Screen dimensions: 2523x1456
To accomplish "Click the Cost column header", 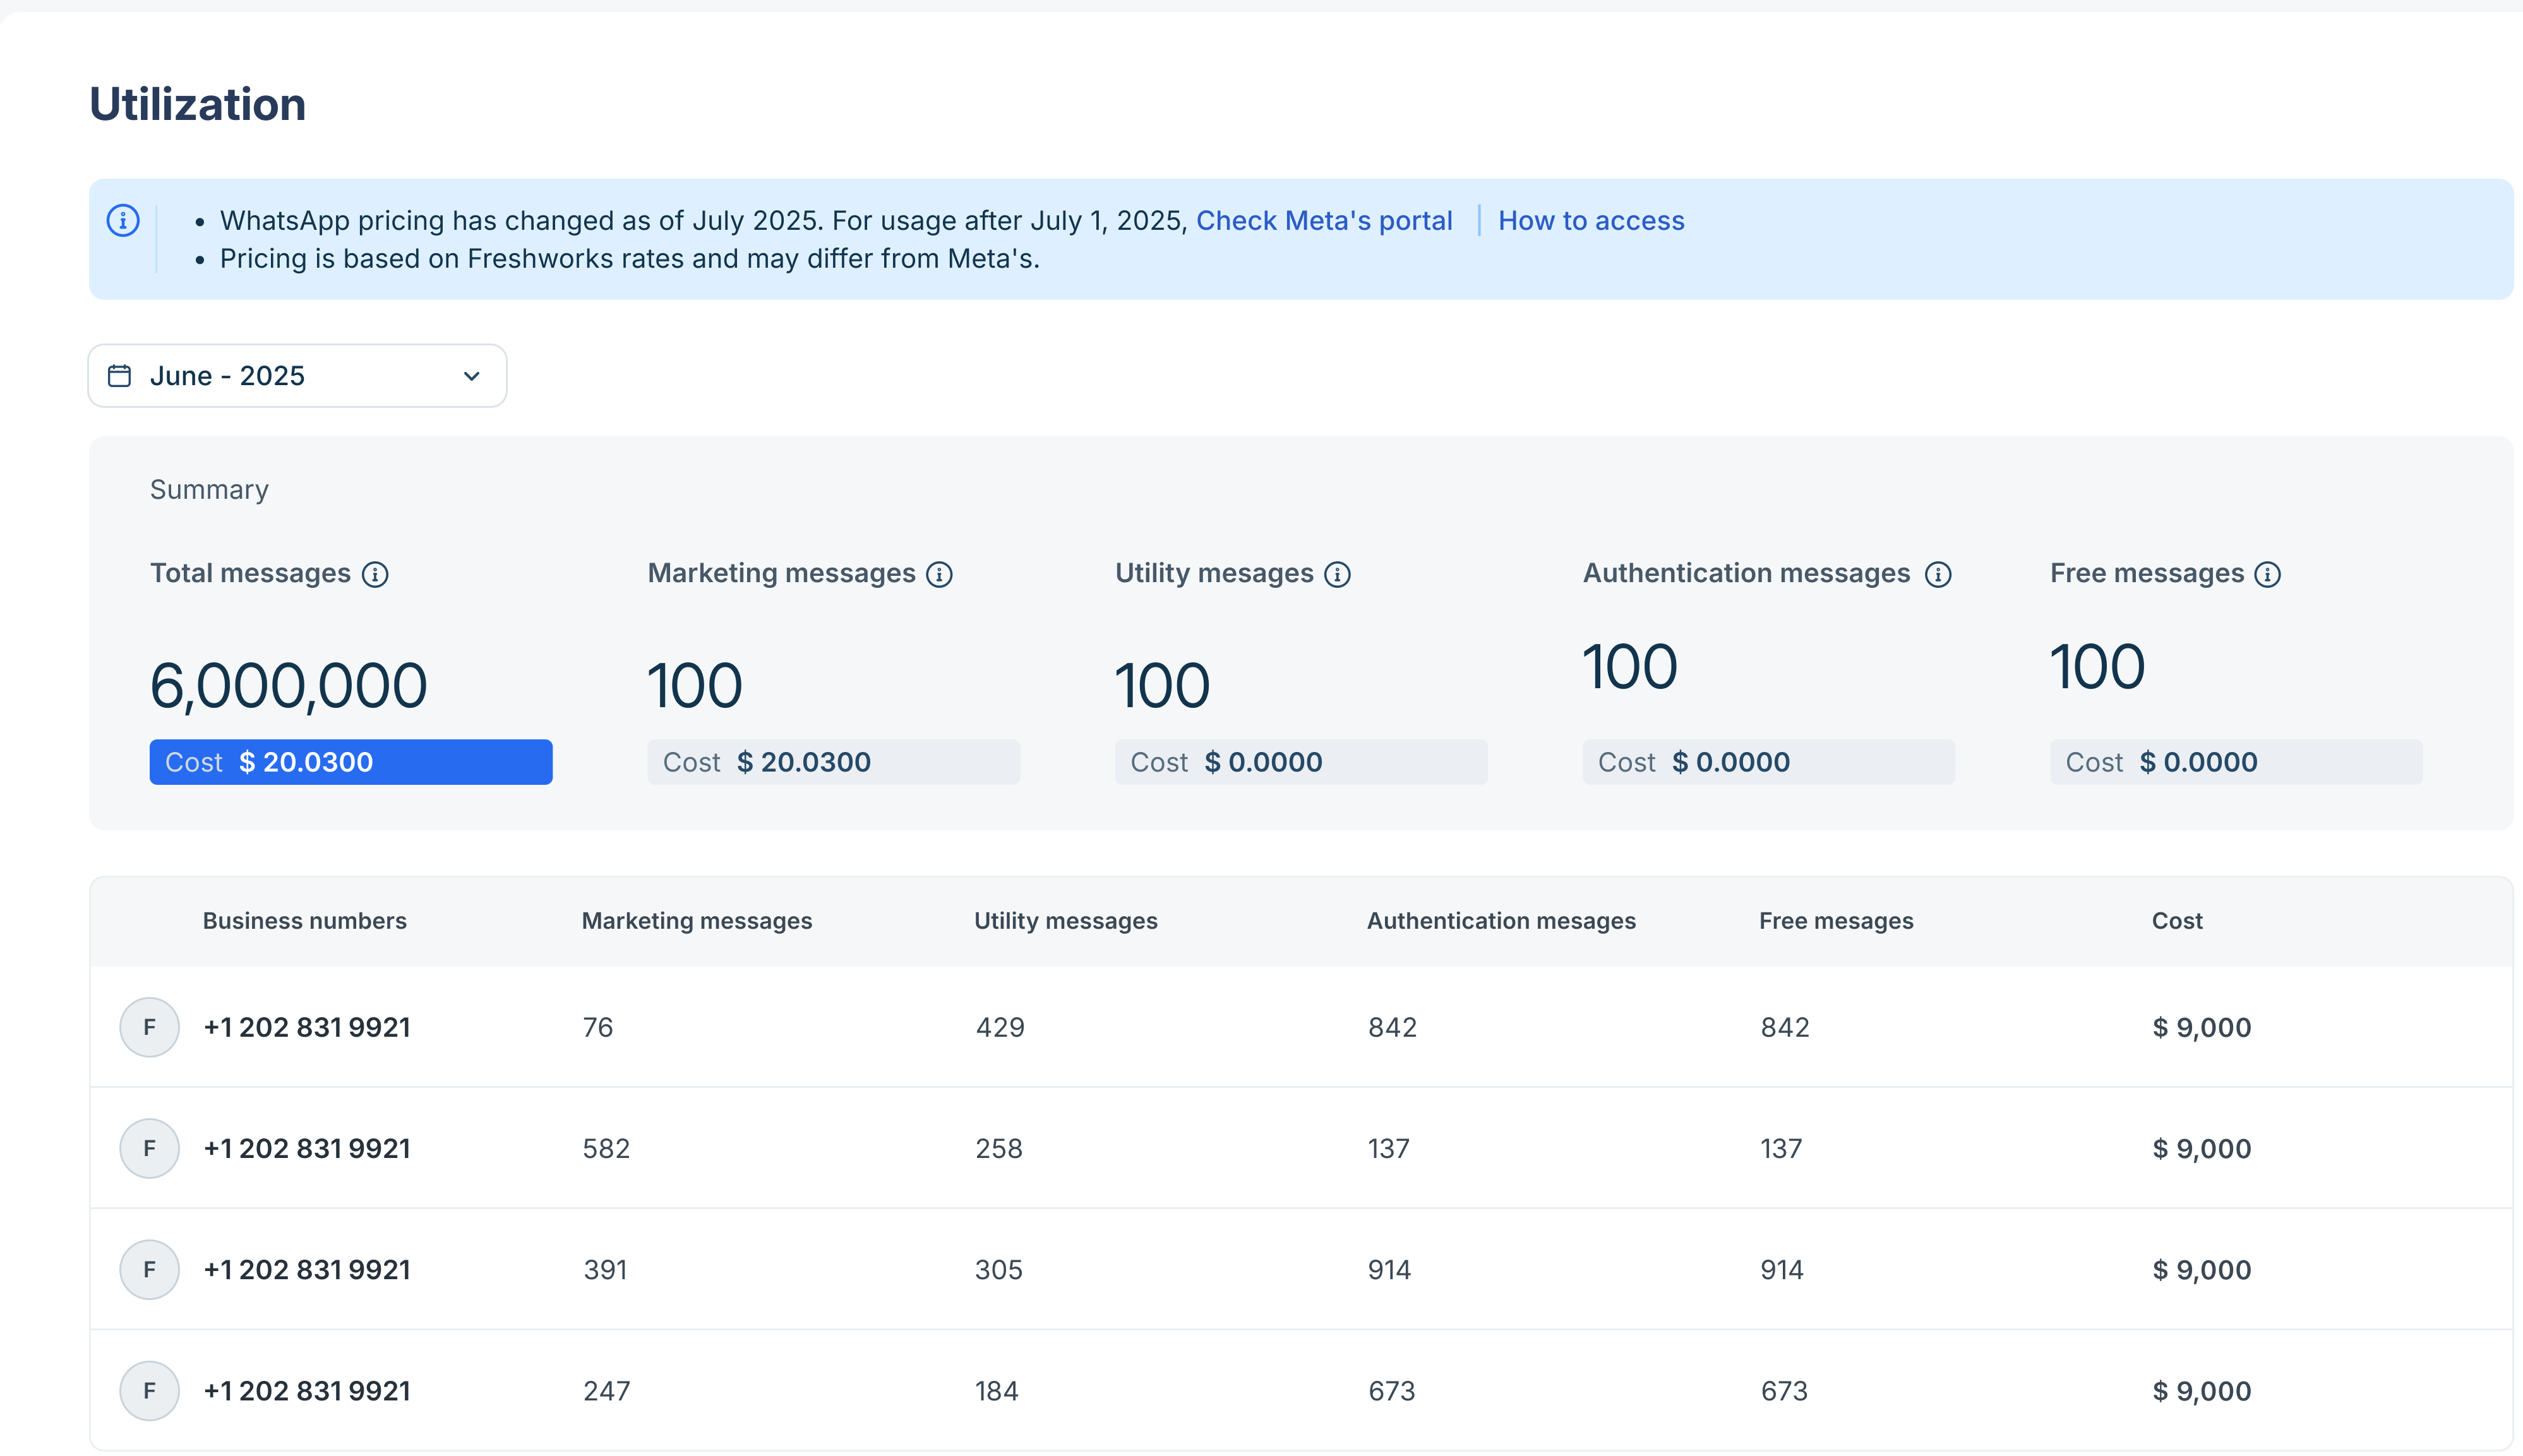I will pyautogui.click(x=2176, y=921).
